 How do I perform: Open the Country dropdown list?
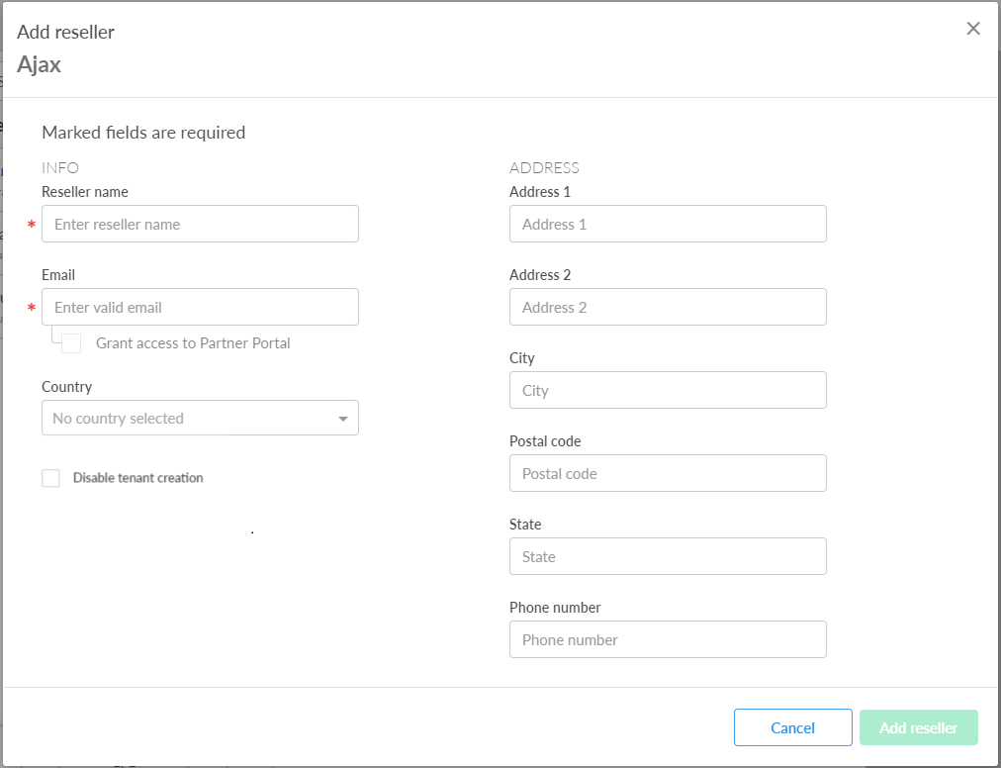(x=188, y=419)
